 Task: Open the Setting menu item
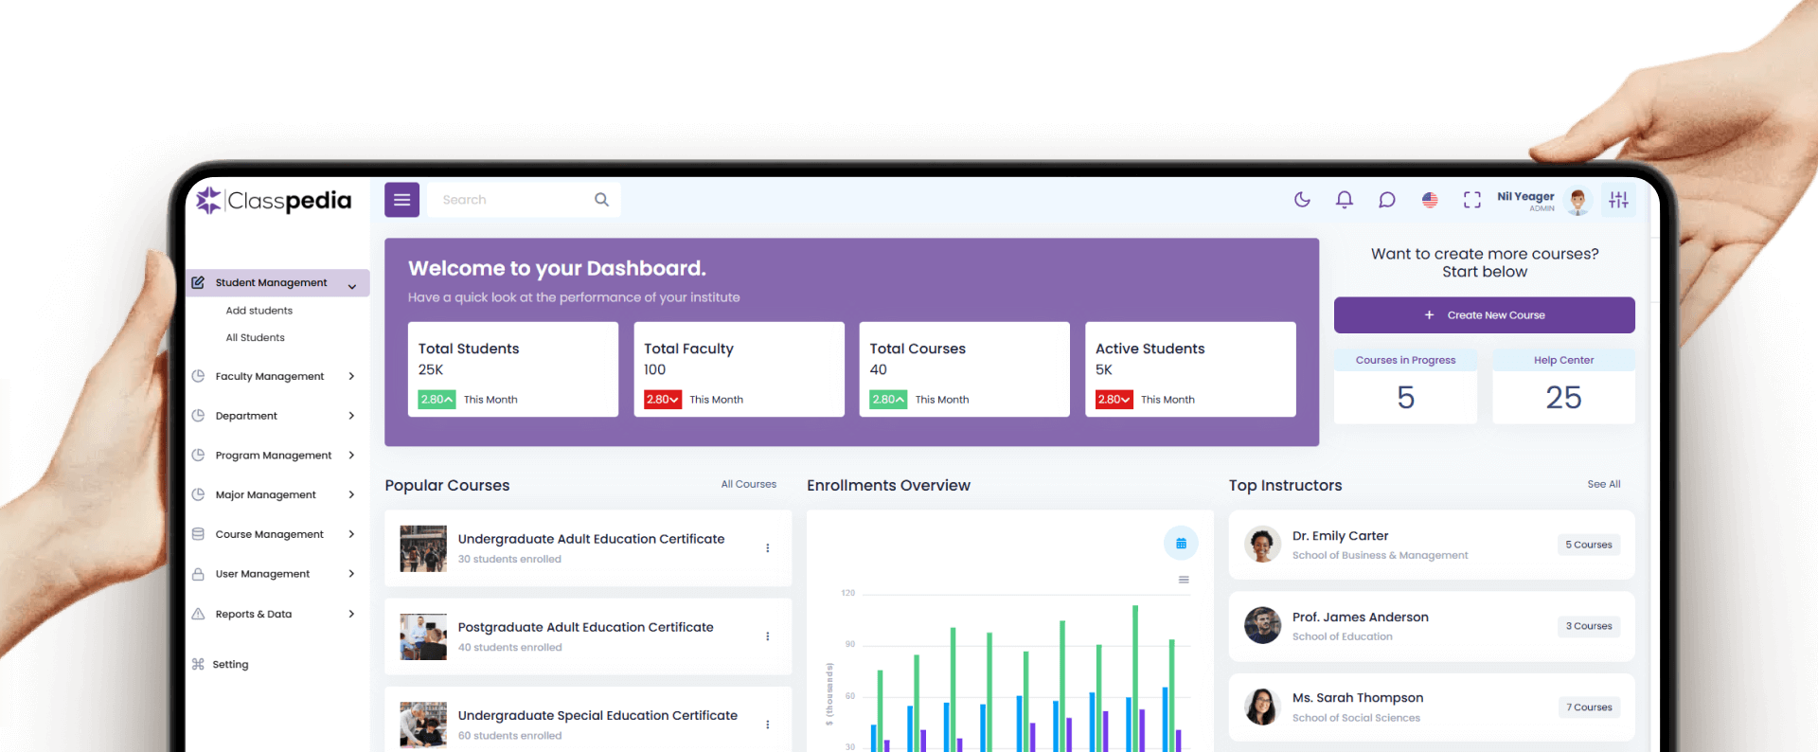tap(230, 665)
